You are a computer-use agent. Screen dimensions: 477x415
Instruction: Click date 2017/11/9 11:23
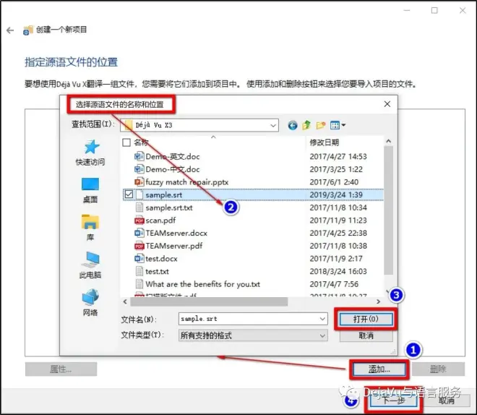click(x=338, y=221)
